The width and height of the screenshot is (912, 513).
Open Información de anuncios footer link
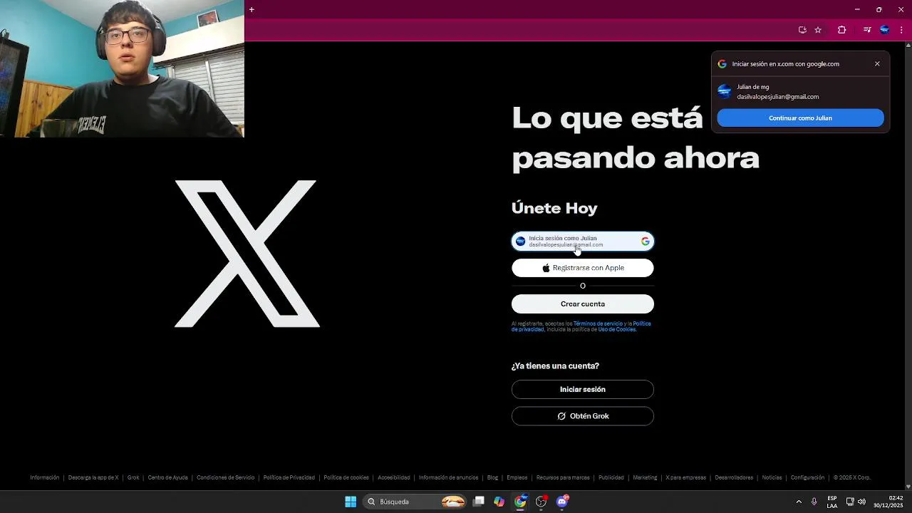pyautogui.click(x=448, y=477)
